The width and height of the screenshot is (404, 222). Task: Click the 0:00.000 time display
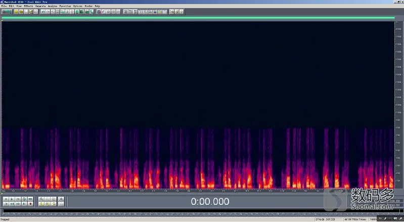(x=210, y=201)
